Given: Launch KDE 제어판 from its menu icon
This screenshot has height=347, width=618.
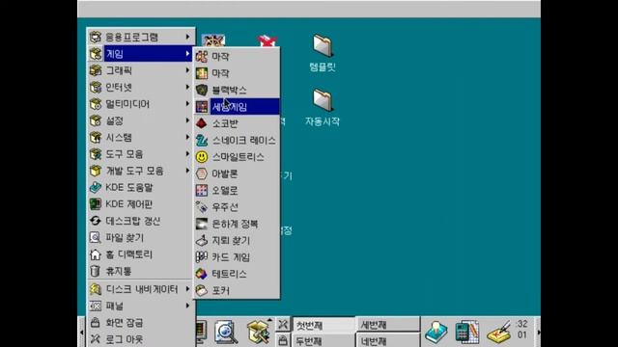Looking at the screenshot, I should pos(96,204).
